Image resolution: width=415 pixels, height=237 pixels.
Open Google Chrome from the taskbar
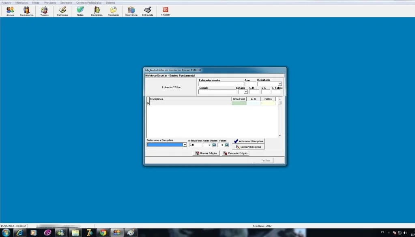[103, 233]
